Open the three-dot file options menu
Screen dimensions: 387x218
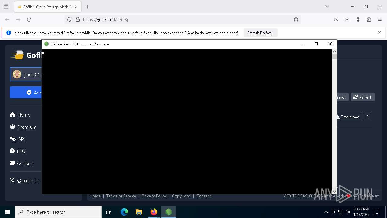click(368, 117)
